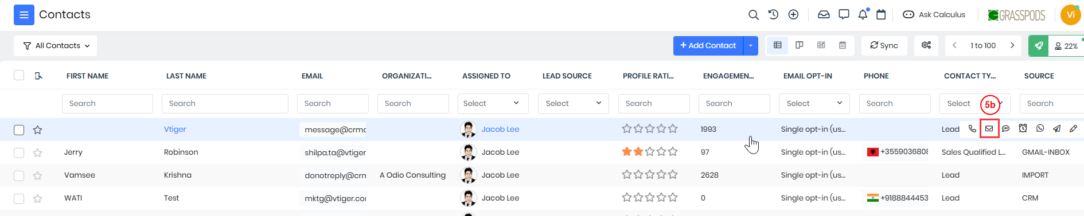The height and width of the screenshot is (216, 1084).
Task: Select the Vamsee Krishna row checkbox
Action: pos(19,175)
